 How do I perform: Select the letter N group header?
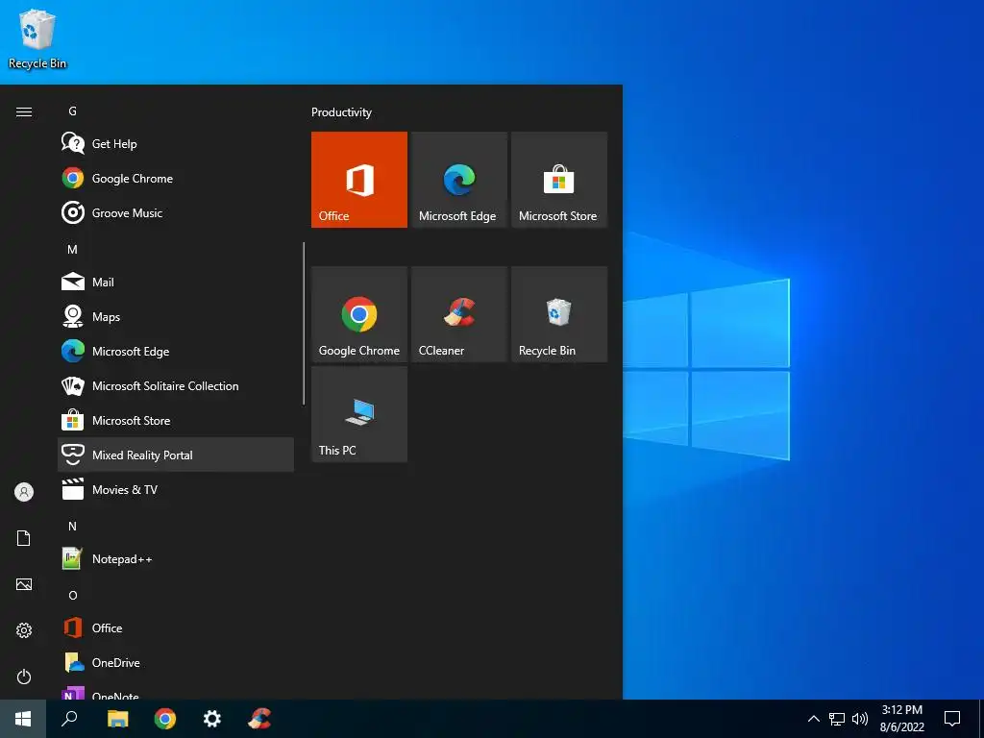[72, 526]
